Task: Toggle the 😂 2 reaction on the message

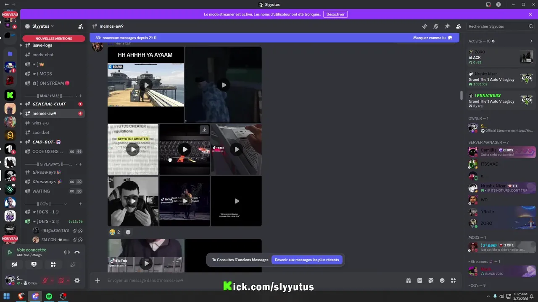Action: (x=115, y=232)
